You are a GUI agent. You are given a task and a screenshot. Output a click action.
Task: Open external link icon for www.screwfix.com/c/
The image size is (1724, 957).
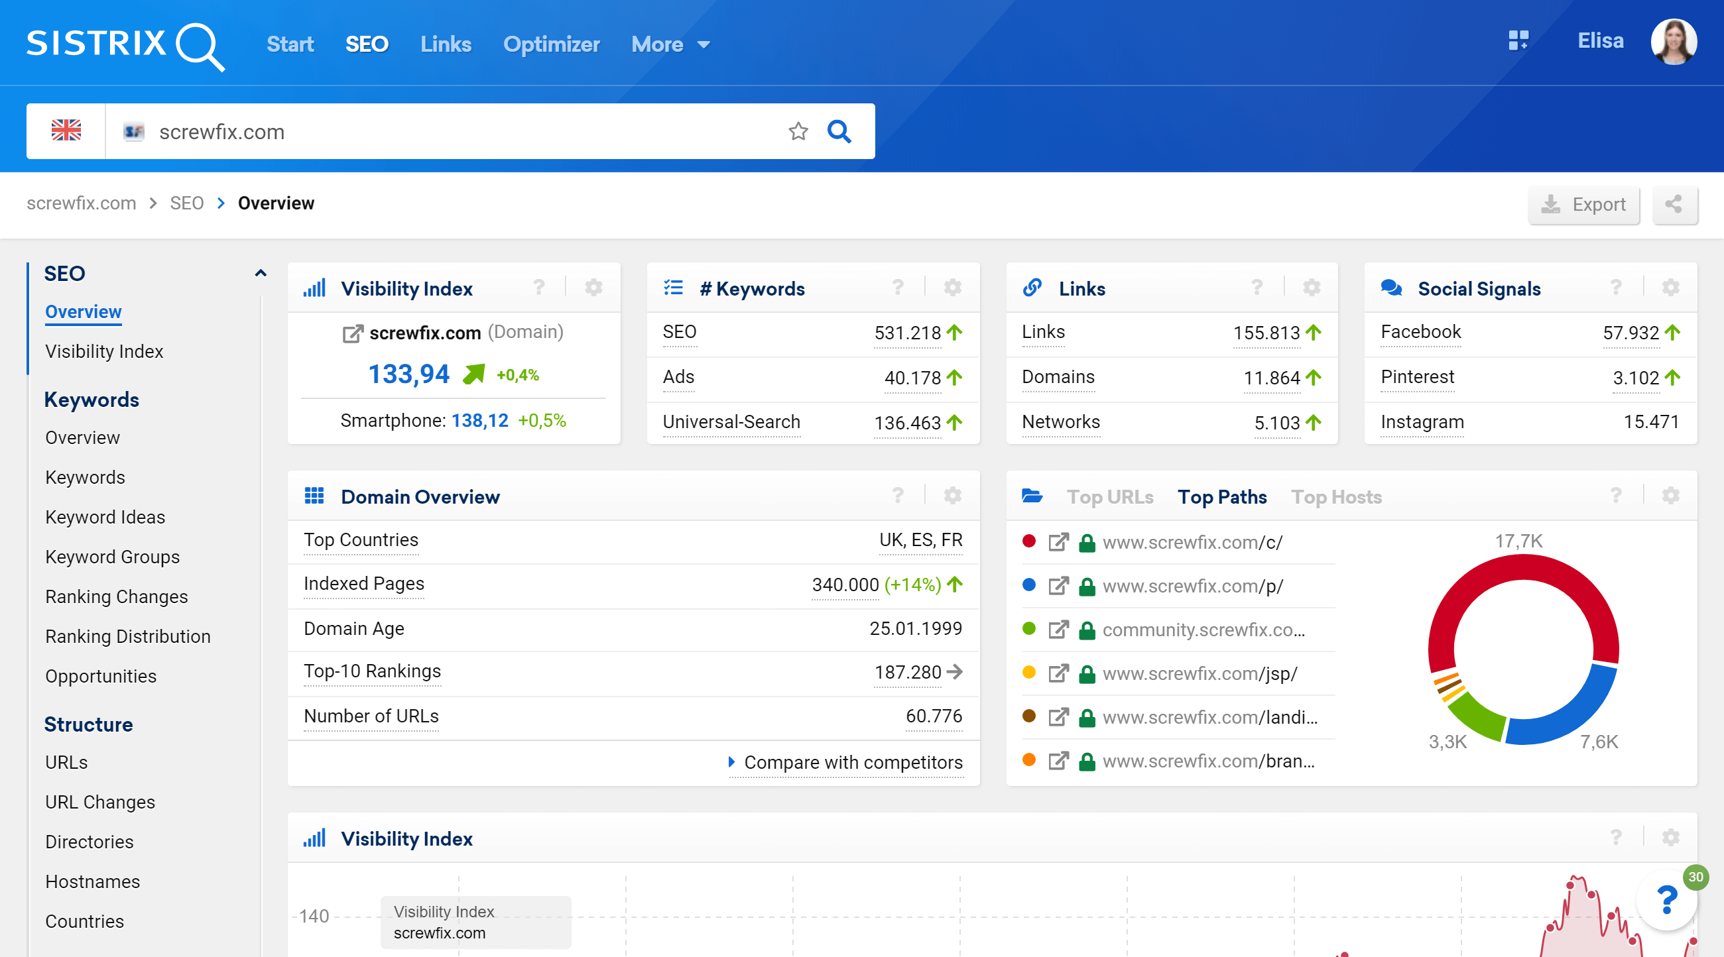pos(1058,541)
